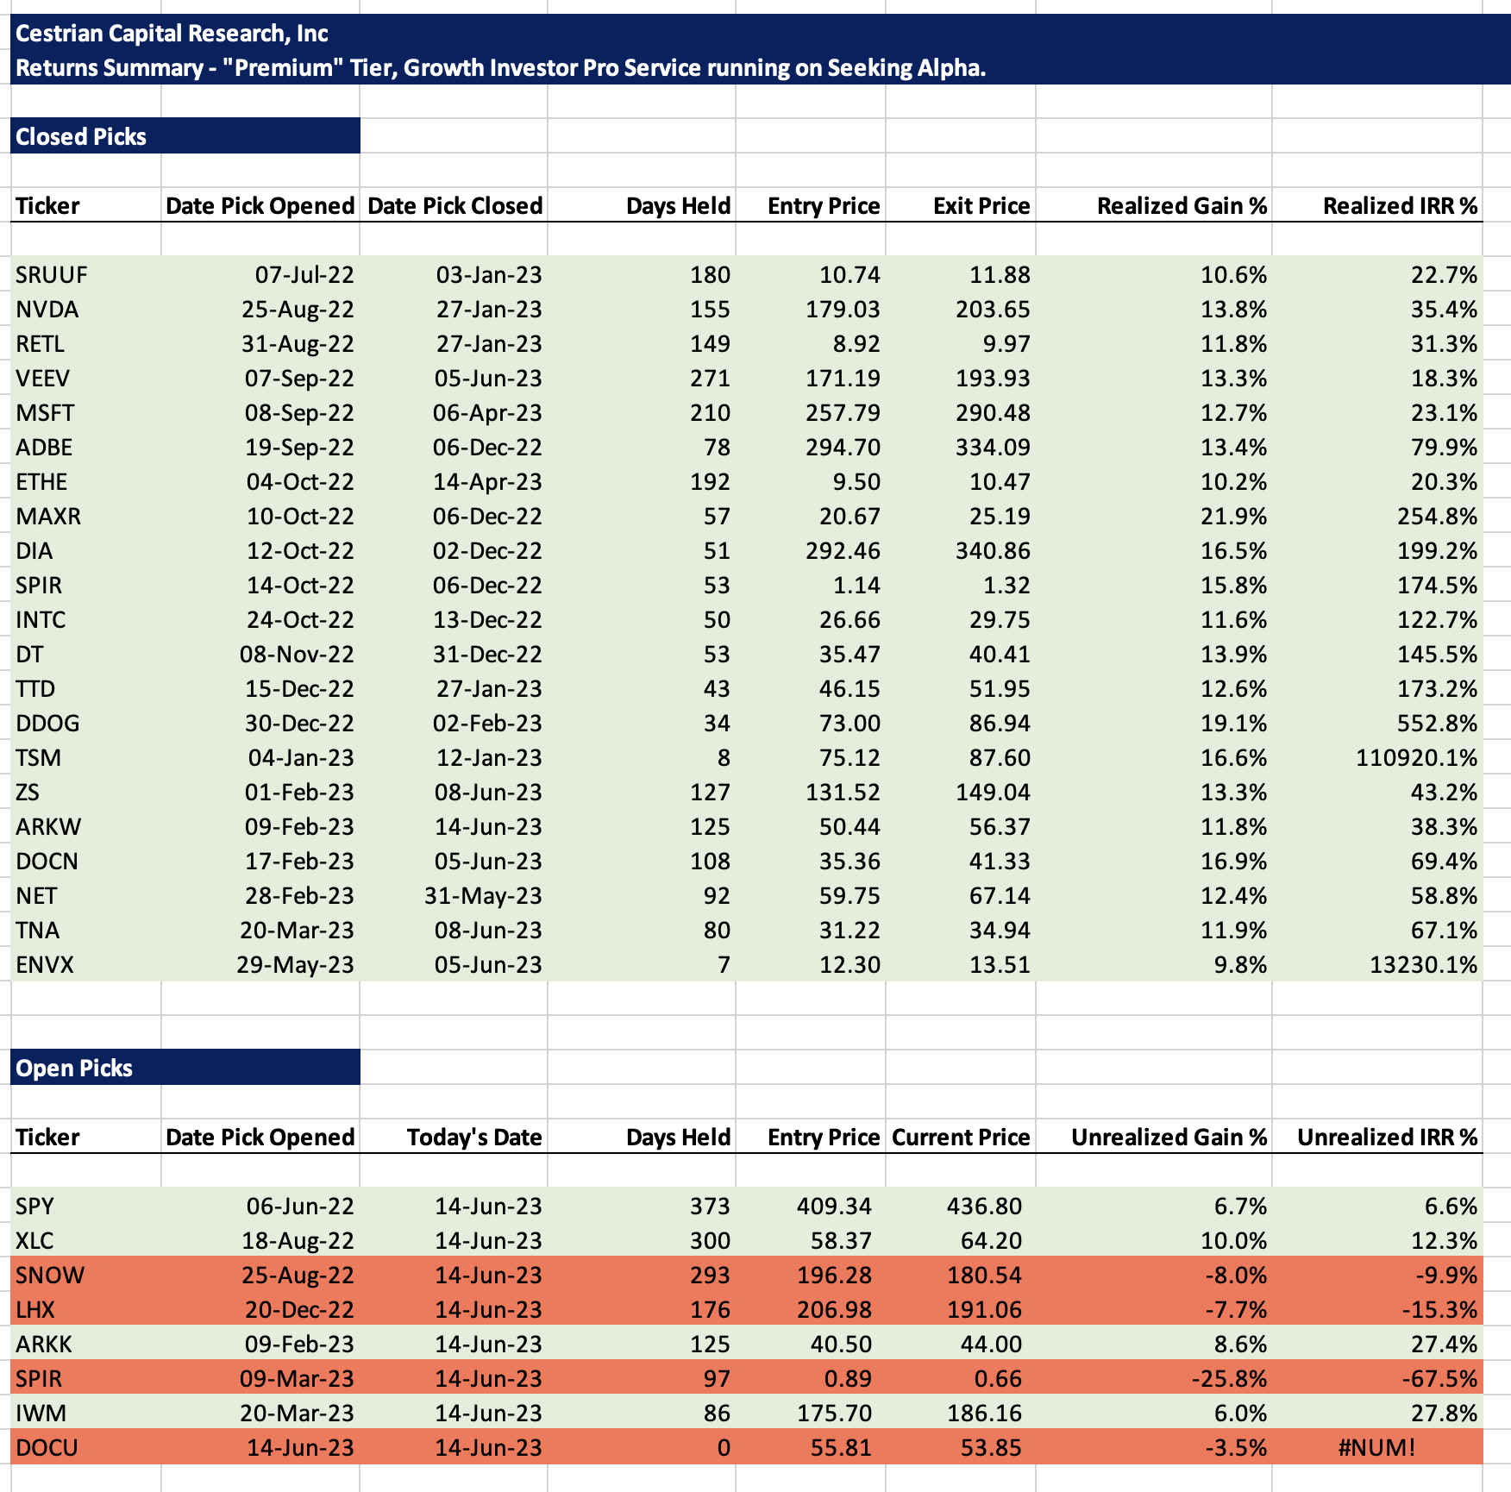Click the Returns Summary subtitle line
This screenshot has height=1492, width=1511.
point(500,68)
